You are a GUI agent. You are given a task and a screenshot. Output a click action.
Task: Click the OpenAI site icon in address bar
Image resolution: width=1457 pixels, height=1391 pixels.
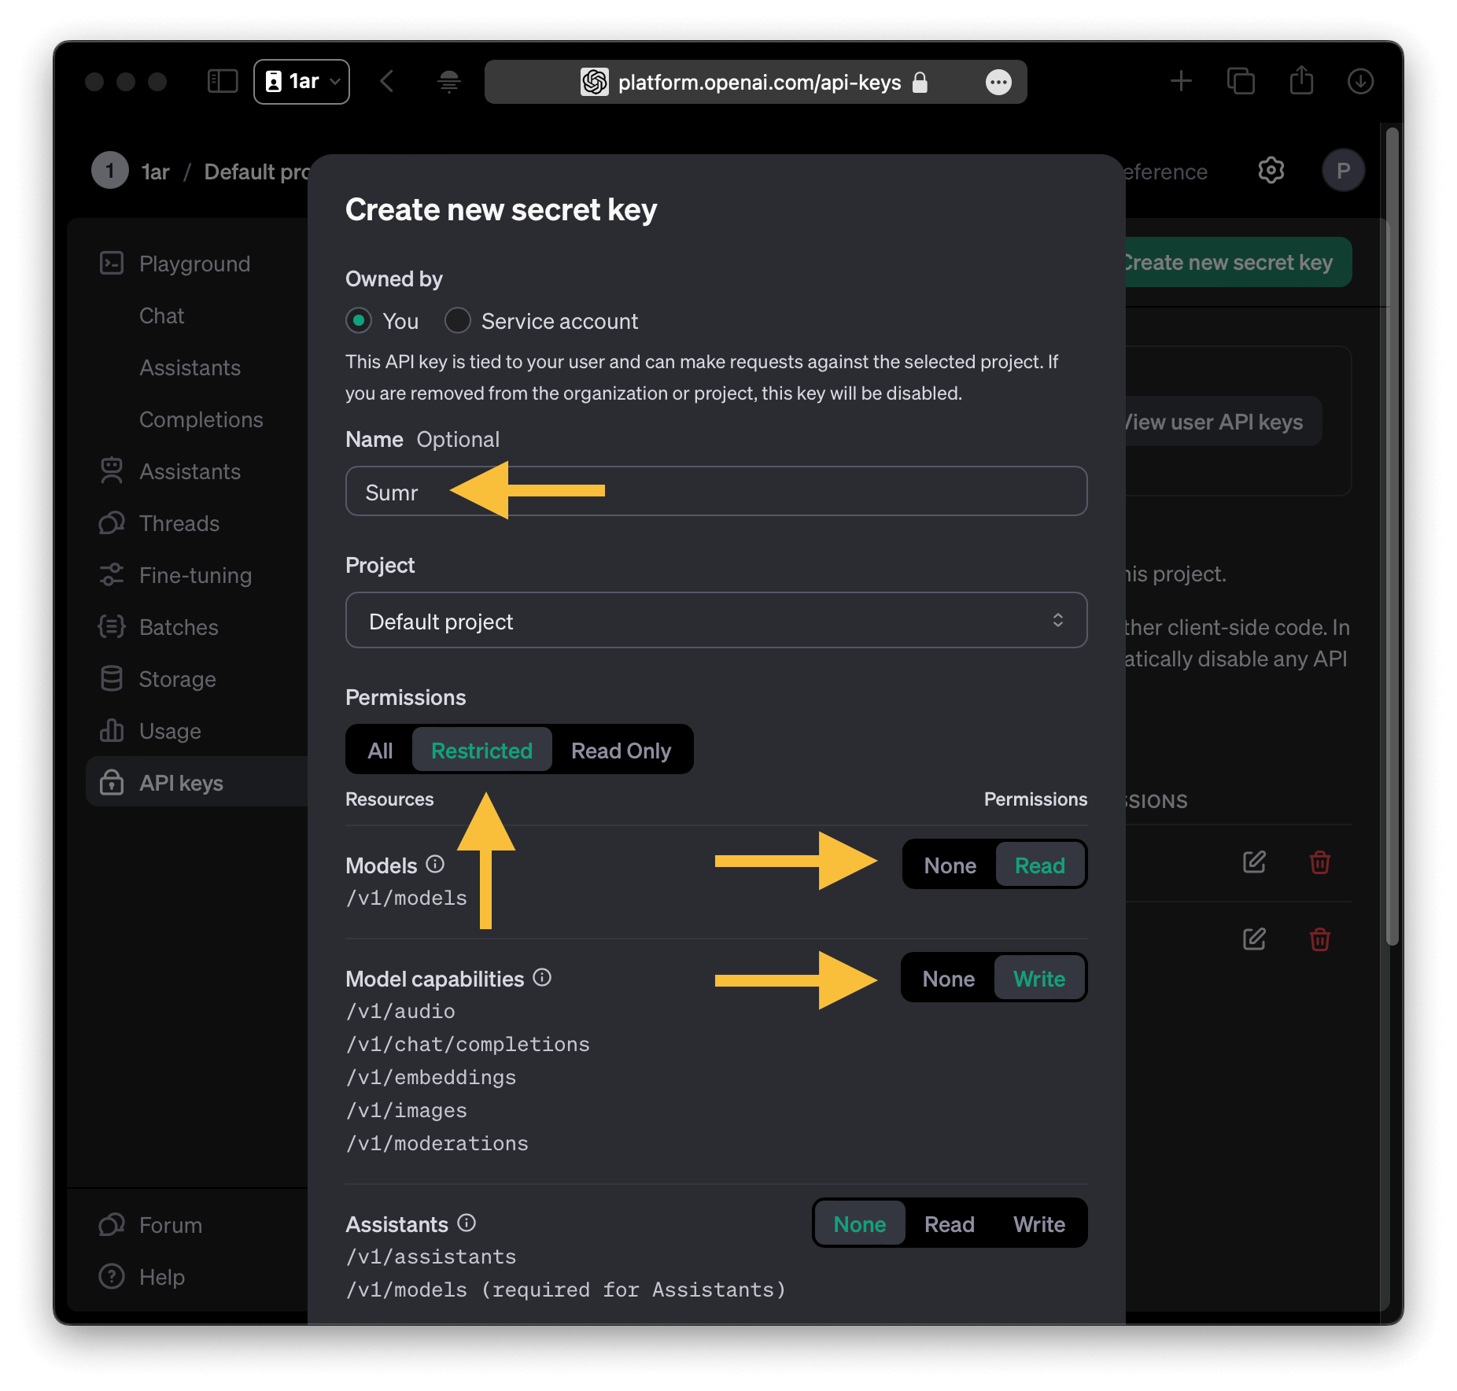click(x=594, y=82)
